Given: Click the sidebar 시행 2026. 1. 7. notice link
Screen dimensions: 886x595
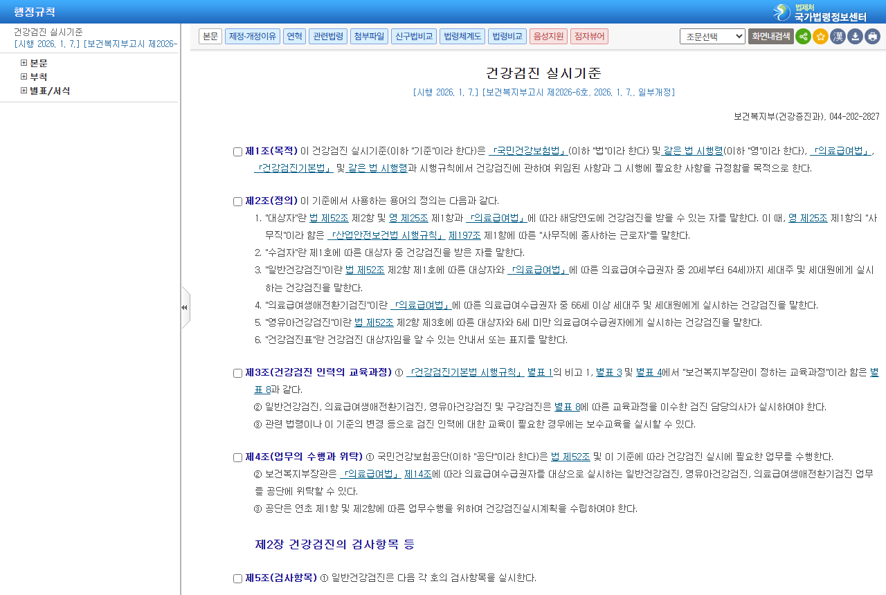Looking at the screenshot, I should [96, 44].
